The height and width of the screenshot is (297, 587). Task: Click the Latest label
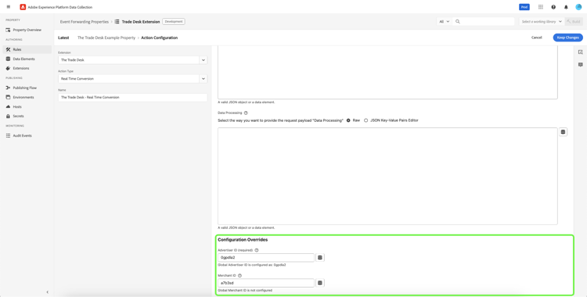coord(63,38)
